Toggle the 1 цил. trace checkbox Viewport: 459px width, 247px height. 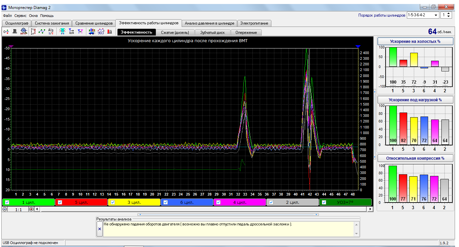tap(7, 202)
